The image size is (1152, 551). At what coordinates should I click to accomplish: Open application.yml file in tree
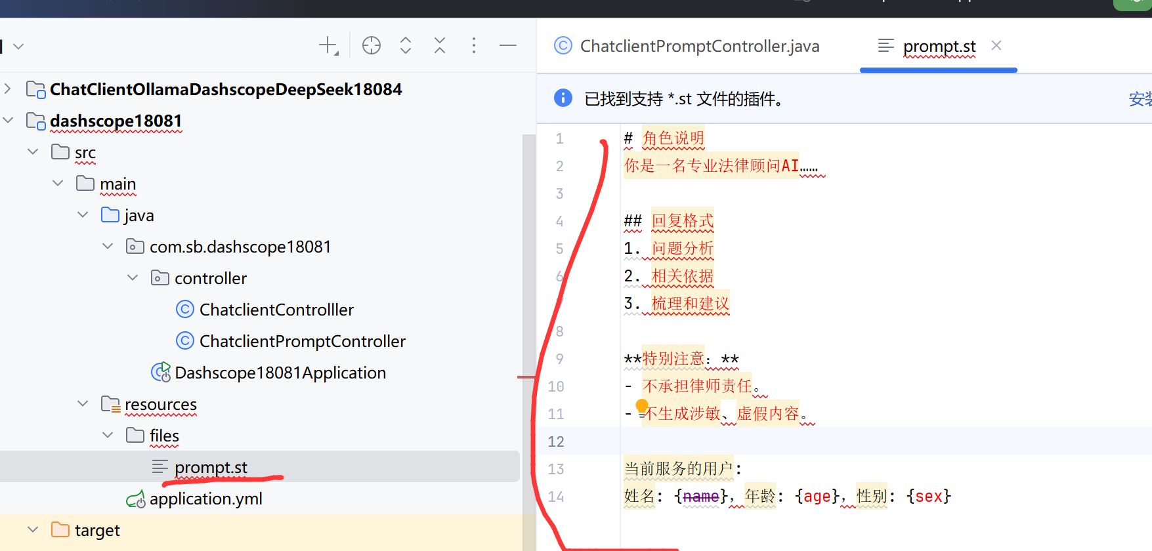pos(205,499)
